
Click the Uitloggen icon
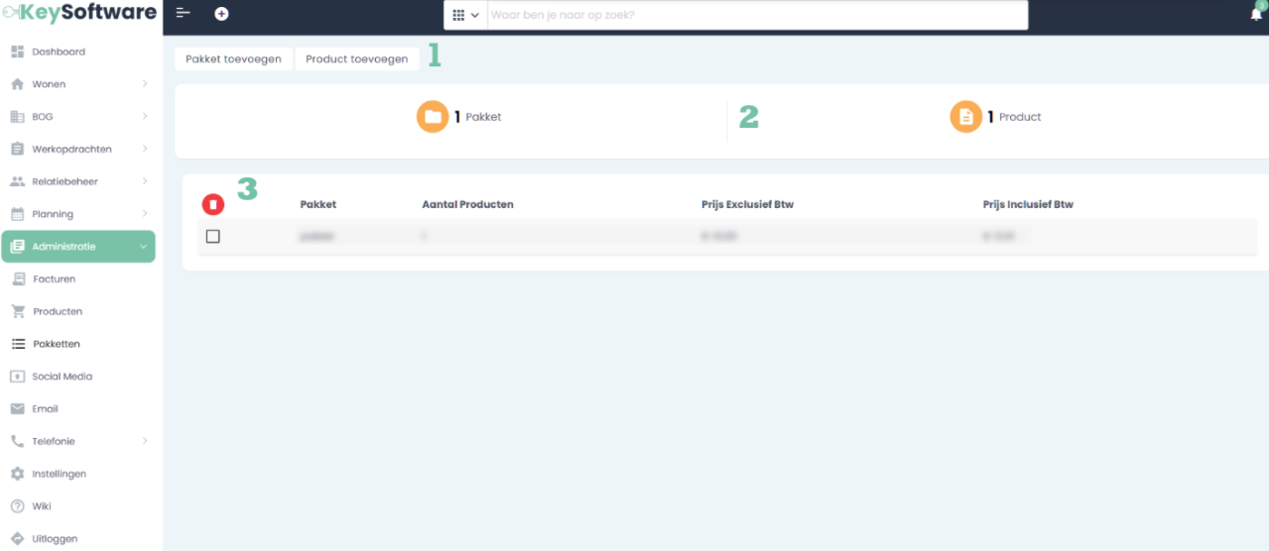point(17,539)
